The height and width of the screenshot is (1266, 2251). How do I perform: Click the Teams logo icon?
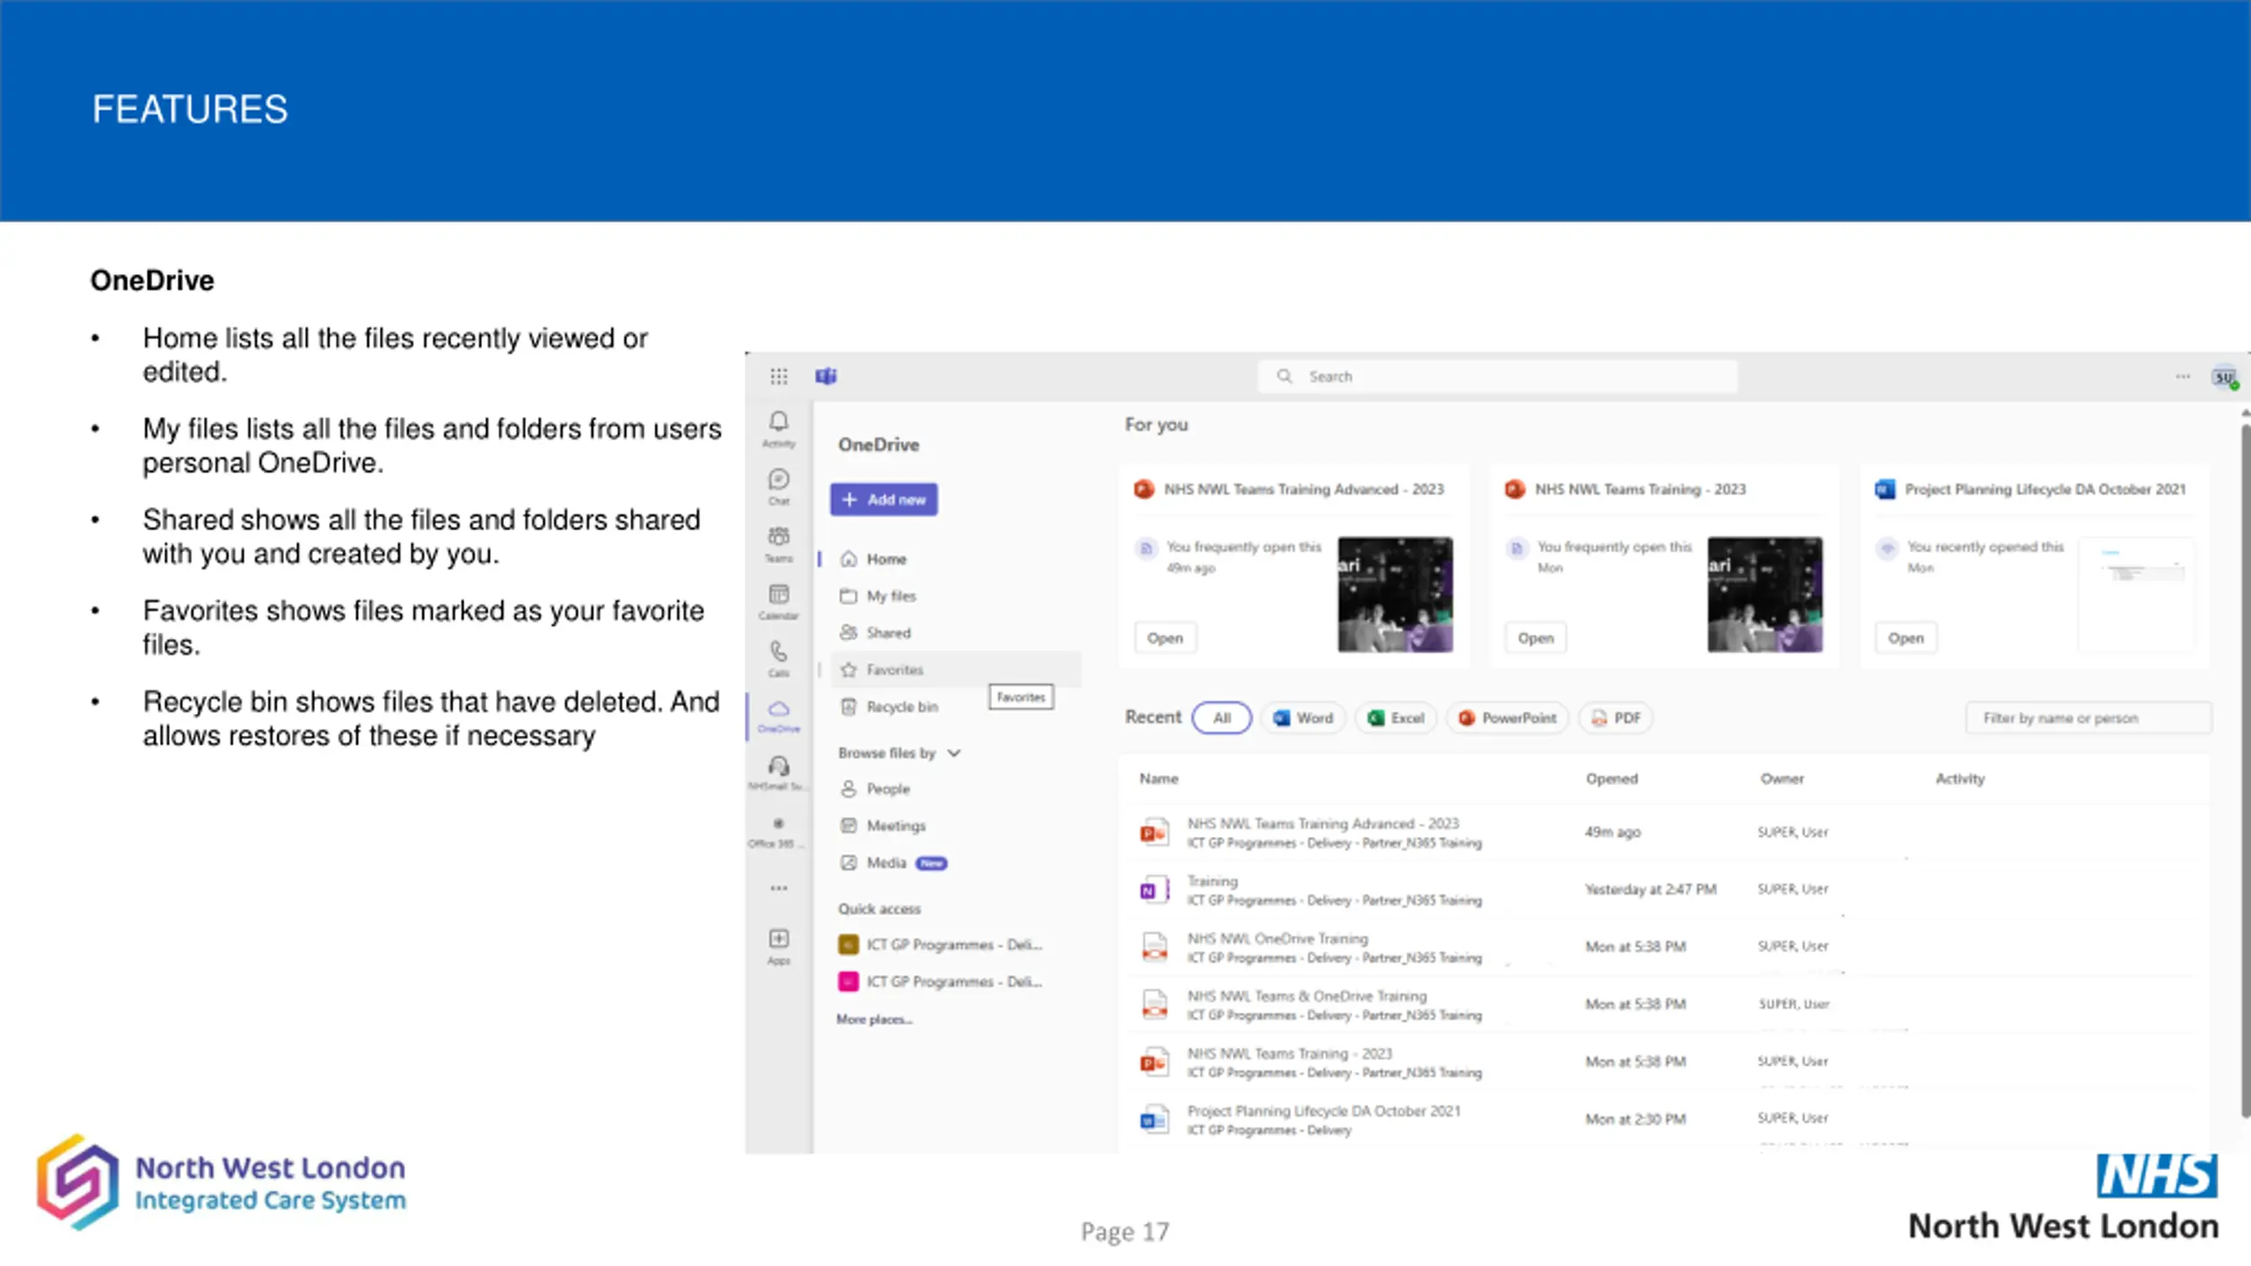tap(826, 376)
